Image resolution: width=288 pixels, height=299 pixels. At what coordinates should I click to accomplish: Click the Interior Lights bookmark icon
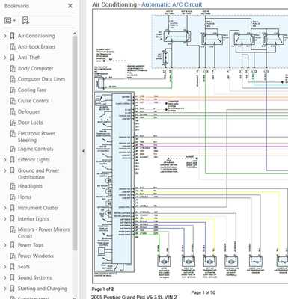(x=12, y=219)
